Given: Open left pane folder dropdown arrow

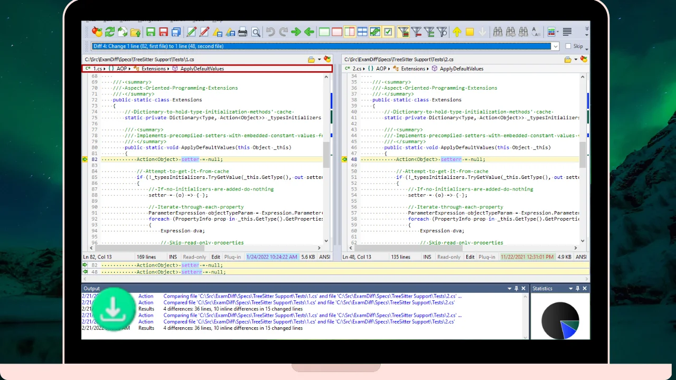Looking at the screenshot, I should [320, 60].
